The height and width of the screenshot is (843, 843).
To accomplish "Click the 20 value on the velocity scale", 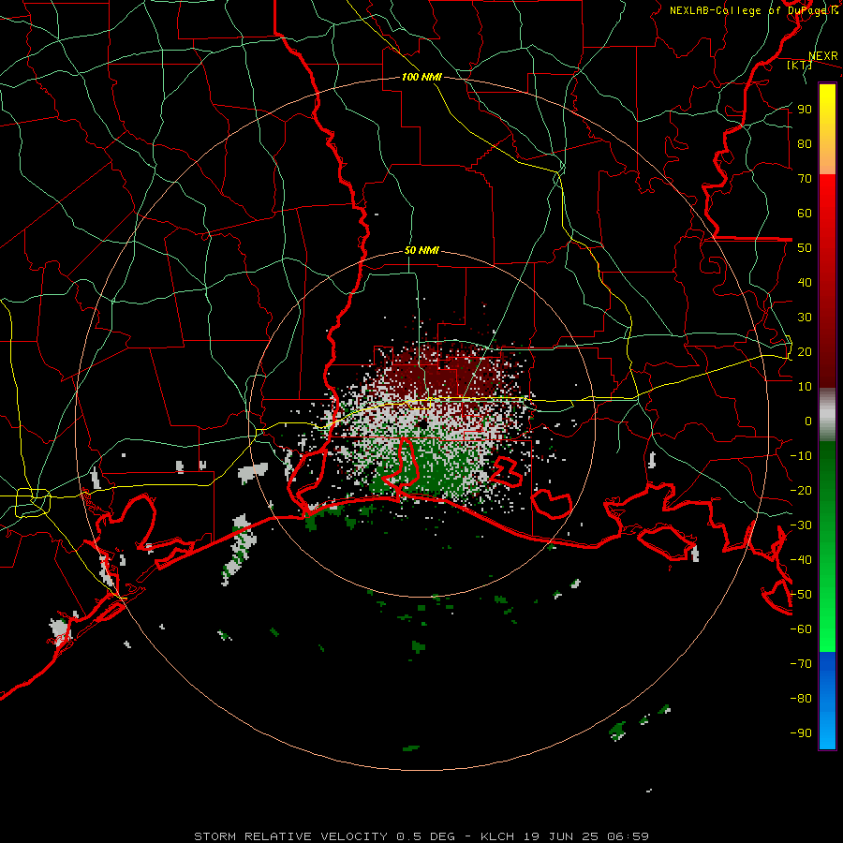I will click(x=805, y=351).
